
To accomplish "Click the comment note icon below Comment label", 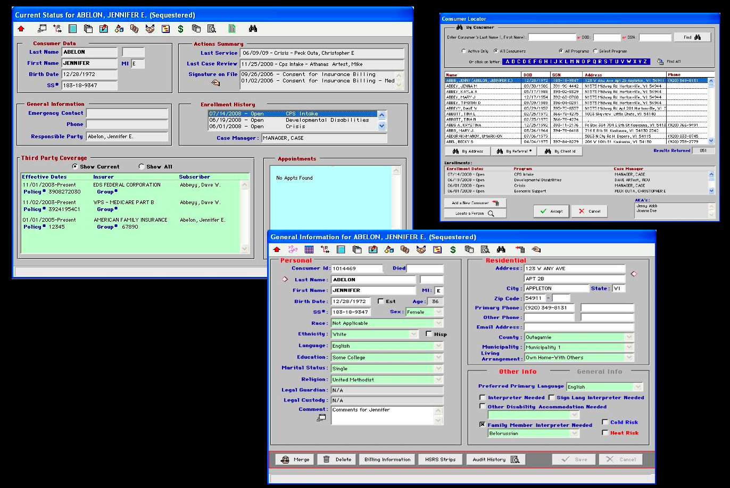I will (321, 418).
